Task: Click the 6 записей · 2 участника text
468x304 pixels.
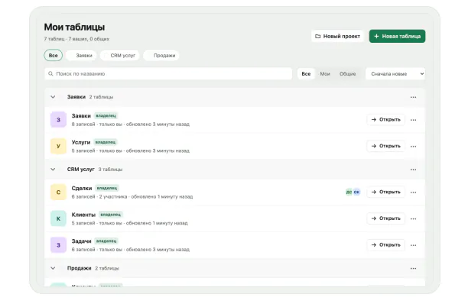Action: [x=99, y=197]
